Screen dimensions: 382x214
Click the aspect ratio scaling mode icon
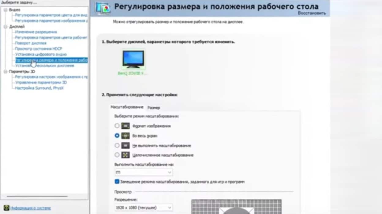(125, 126)
